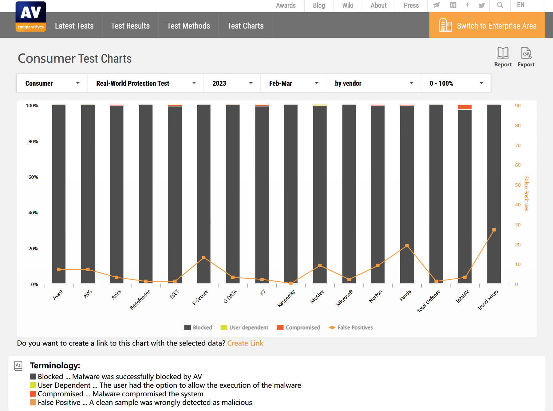Open the Telegram paper plane icon
Viewport: 553px width, 411px height.
436,5
